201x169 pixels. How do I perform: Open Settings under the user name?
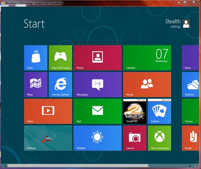tap(176, 26)
